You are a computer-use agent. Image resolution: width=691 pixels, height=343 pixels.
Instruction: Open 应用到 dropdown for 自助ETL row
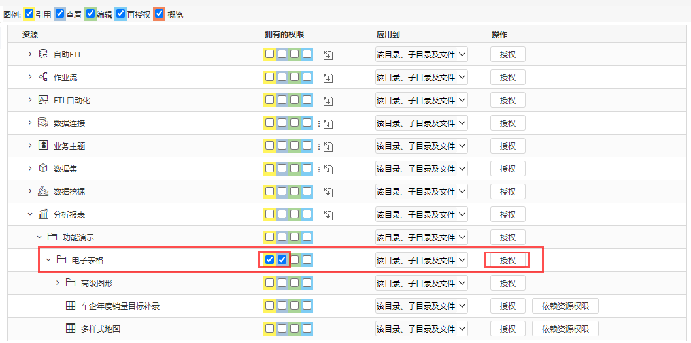click(421, 55)
